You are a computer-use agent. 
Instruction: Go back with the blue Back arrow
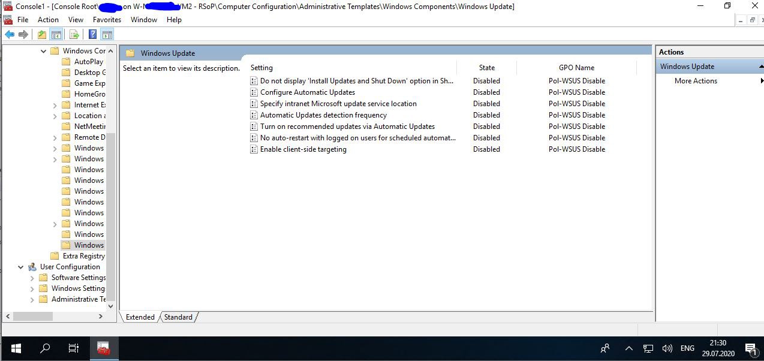tap(10, 34)
